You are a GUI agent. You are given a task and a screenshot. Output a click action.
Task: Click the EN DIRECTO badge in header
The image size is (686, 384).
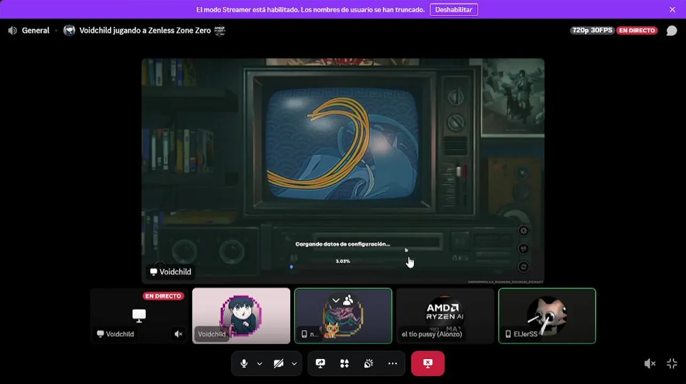(x=637, y=30)
